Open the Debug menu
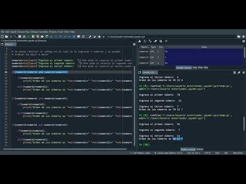 coord(34,32)
